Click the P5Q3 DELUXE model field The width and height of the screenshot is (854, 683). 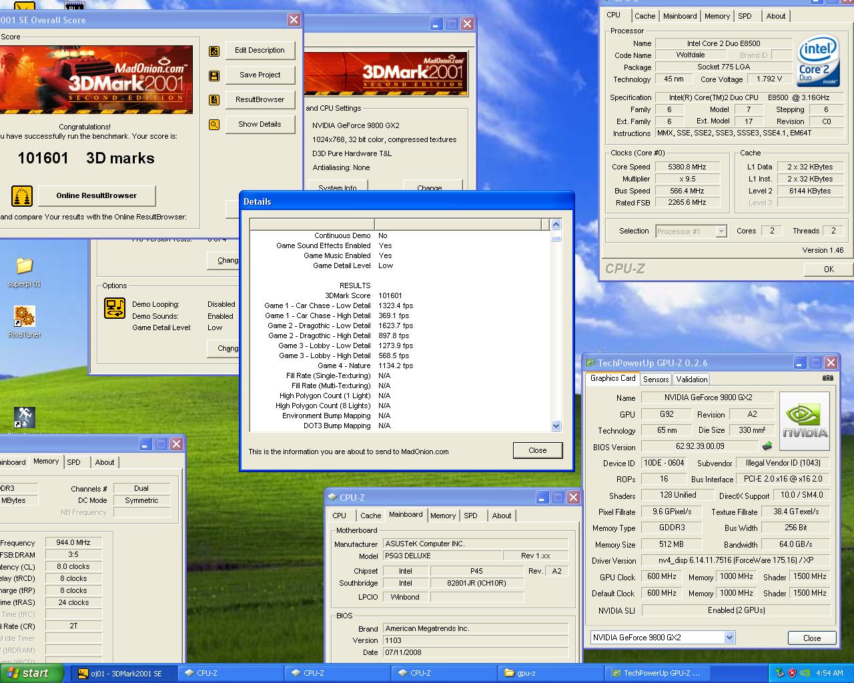click(x=442, y=556)
